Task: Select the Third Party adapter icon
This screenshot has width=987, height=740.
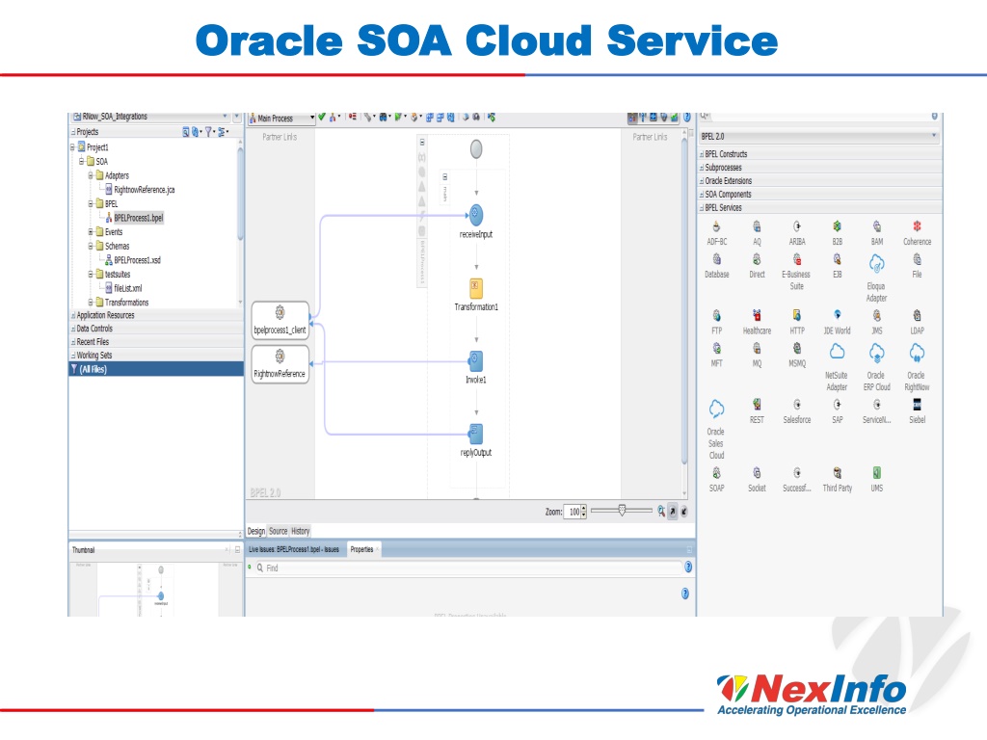Action: pos(838,473)
